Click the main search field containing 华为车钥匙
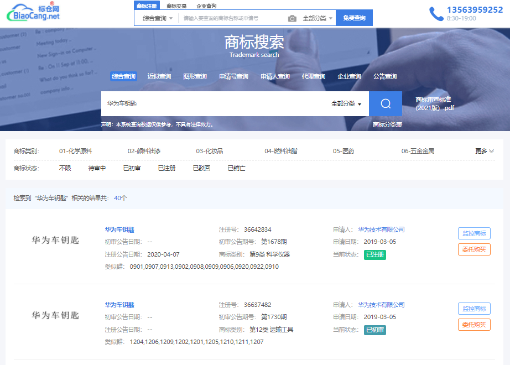Image resolution: width=510 pixels, height=365 pixels. click(x=215, y=103)
